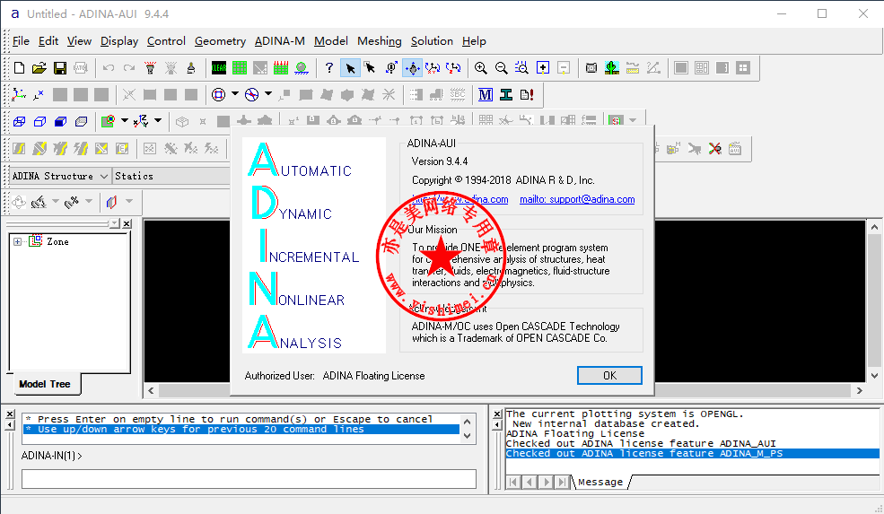Viewport: 884px width, 514px height.
Task: Open the dropdown next to circle-square icon
Action: click(234, 93)
